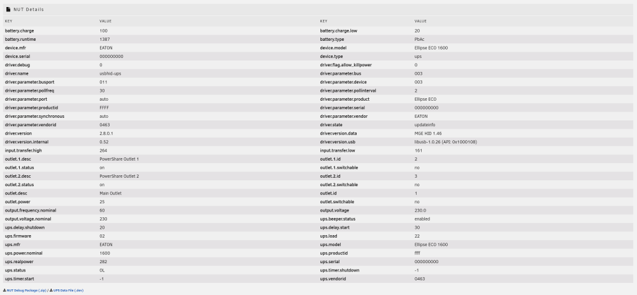Screen dimensions: 637x295
Task: Select the device.model value Ellipse ECO 1600
Action: click(431, 48)
